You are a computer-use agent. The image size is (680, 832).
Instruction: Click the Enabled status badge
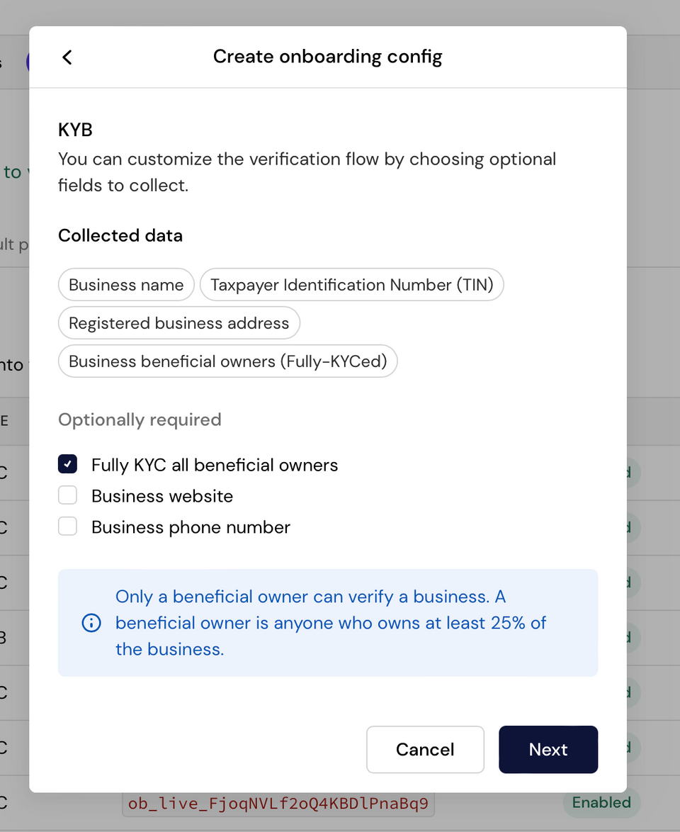[601, 803]
